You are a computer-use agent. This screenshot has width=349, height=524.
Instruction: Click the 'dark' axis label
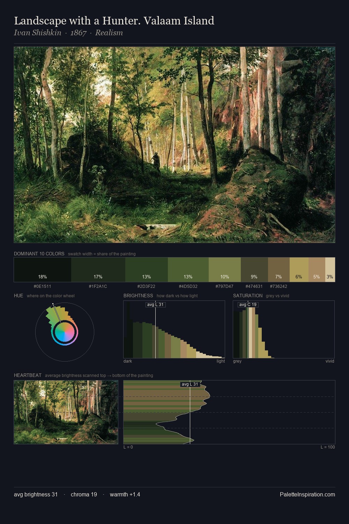128,361
